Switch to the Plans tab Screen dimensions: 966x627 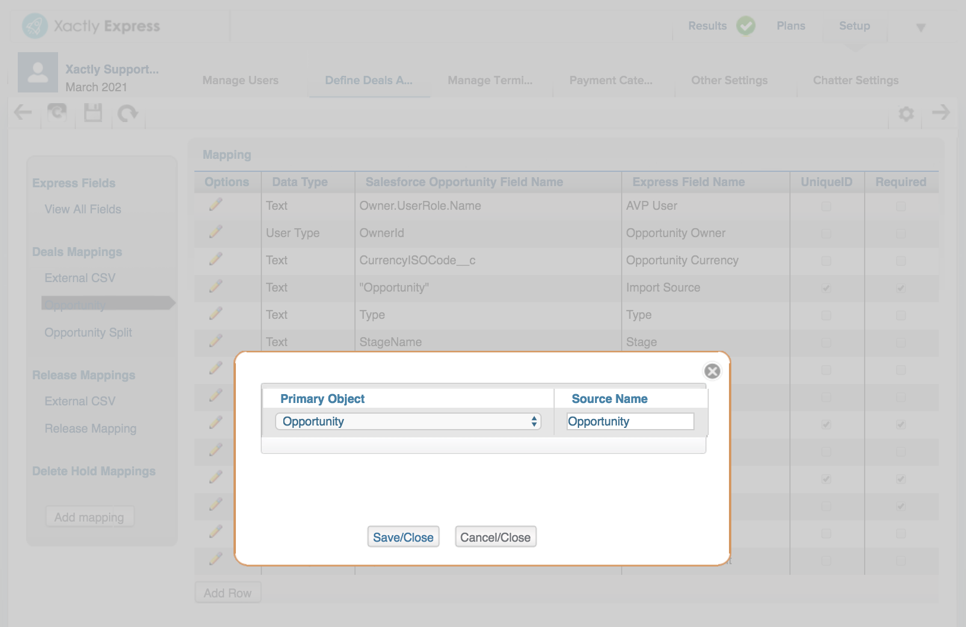(x=791, y=26)
